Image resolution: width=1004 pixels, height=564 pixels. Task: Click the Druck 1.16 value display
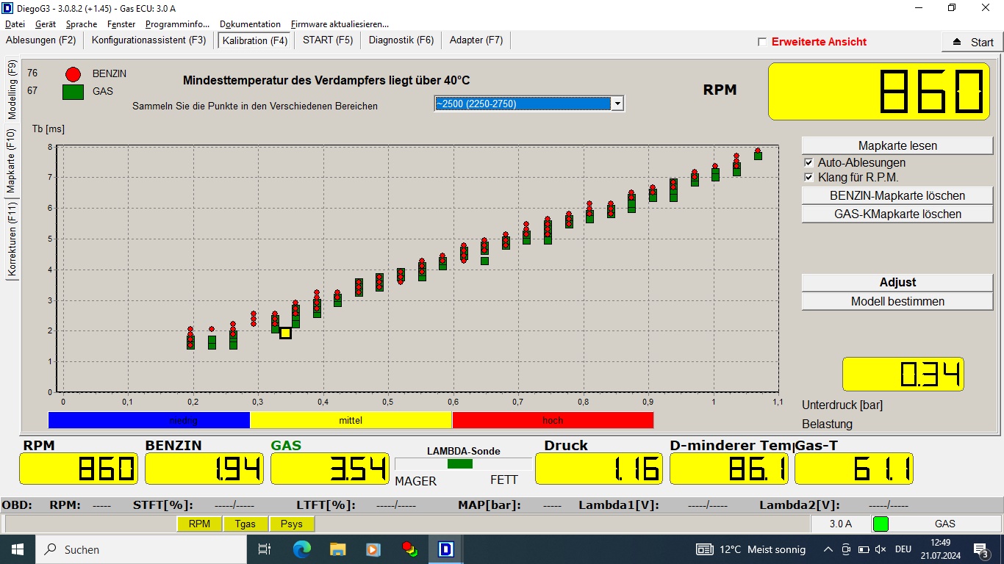[x=599, y=469]
